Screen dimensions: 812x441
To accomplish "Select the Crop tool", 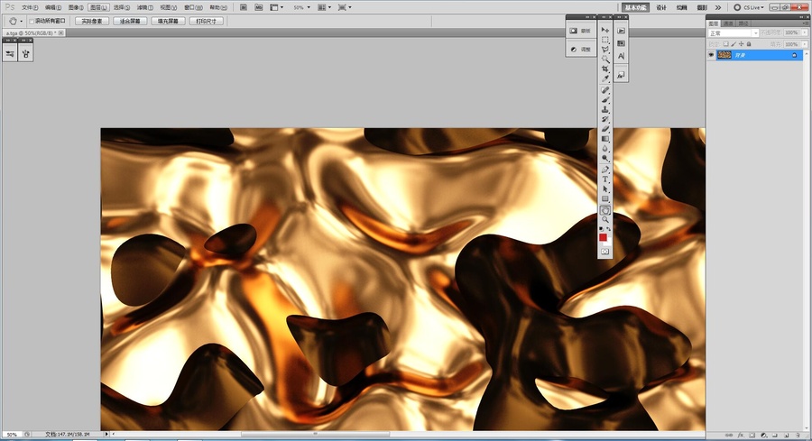I will click(x=604, y=69).
